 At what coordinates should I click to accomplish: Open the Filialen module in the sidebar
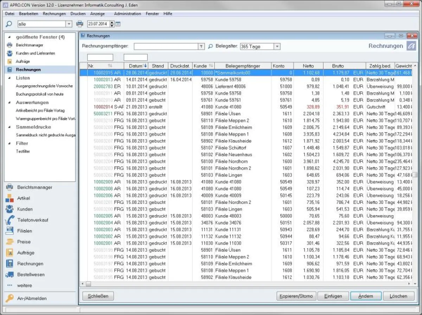tap(25, 231)
